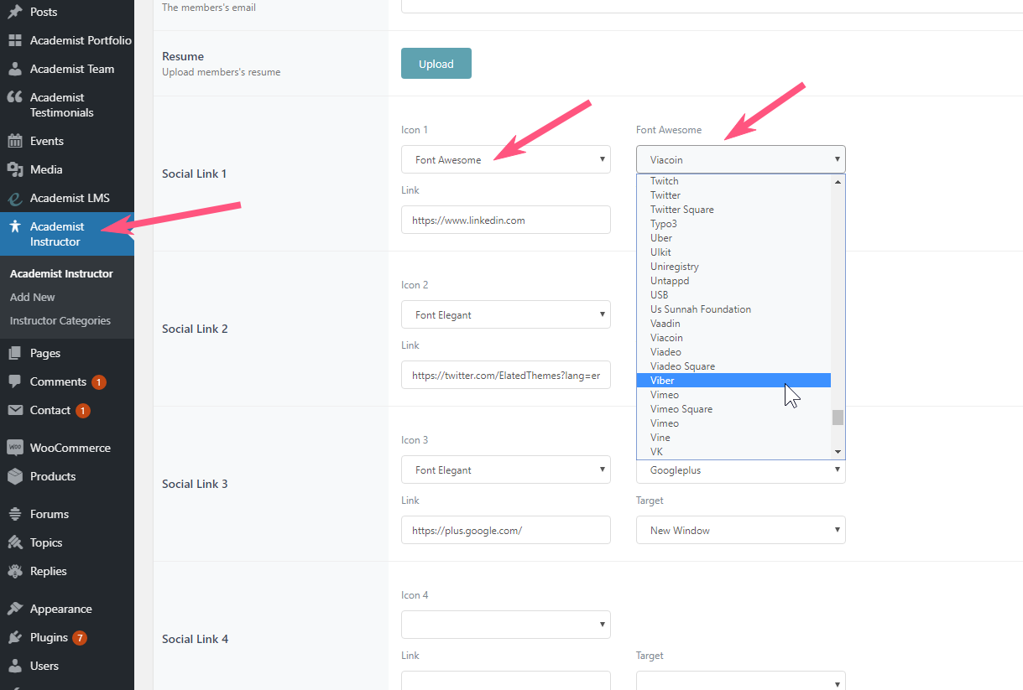
Task: Click the dropdown list scrollbar thumb
Action: coord(838,418)
